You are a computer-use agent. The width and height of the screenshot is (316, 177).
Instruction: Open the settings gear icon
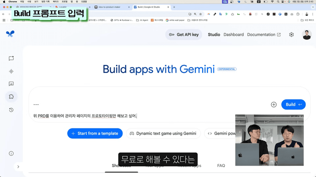tap(291, 35)
